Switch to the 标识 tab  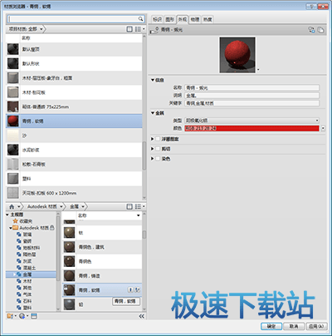coord(157,19)
